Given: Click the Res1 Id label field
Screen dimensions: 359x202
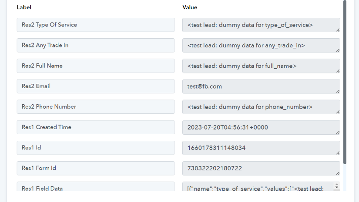Looking at the screenshot, I should [x=96, y=148].
